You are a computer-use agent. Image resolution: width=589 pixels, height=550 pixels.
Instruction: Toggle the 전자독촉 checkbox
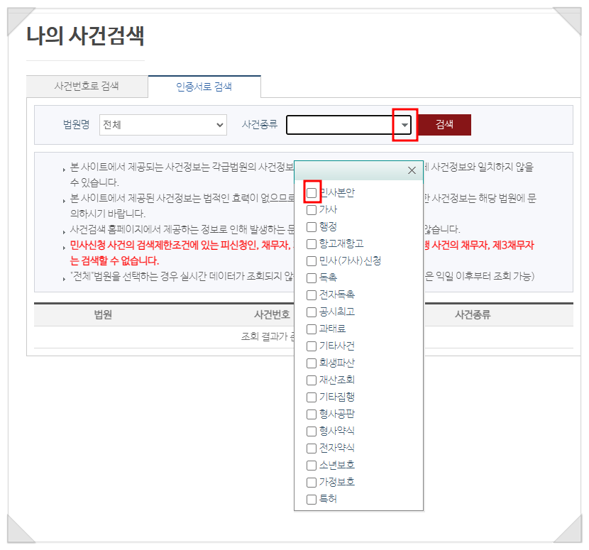[312, 295]
